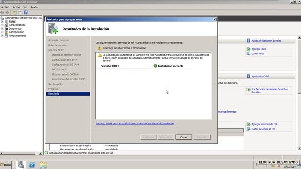Viewport: 301px width, 169px height.
Task: Click the Sincronización de contraseña row
Action: click(x=89, y=146)
